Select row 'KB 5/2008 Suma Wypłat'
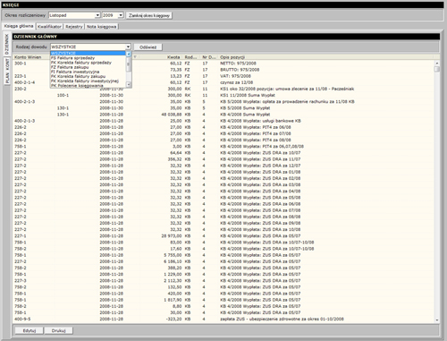 [x=223, y=108]
